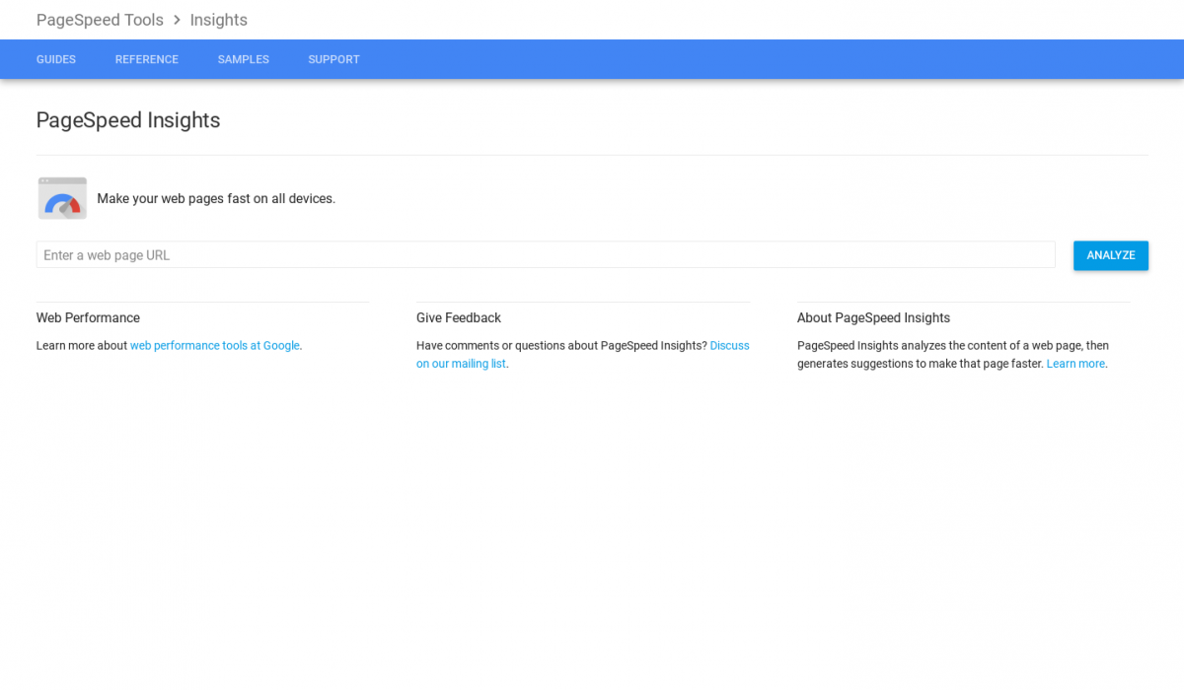Click the Give Feedback section heading
The image size is (1184, 690).
coord(459,317)
